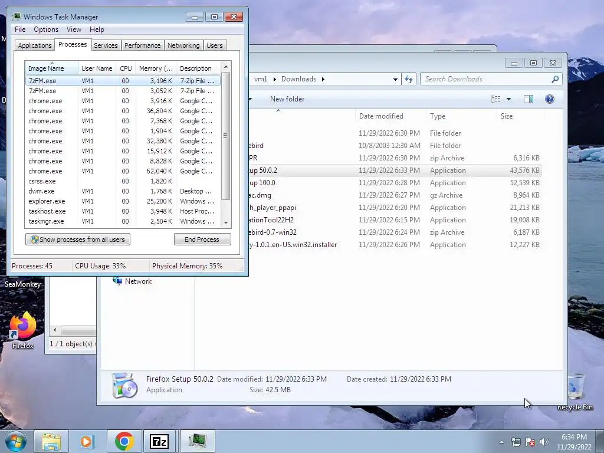Image resolution: width=604 pixels, height=453 pixels.
Task: Switch to the Services tab
Action: point(106,45)
